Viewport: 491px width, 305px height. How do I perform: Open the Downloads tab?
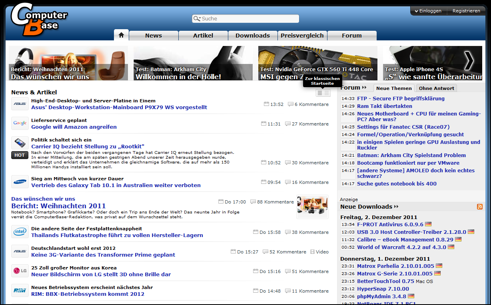pyautogui.click(x=253, y=36)
